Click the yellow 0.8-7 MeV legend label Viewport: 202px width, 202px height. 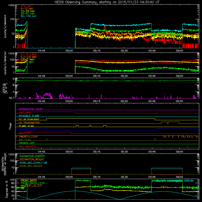pyautogui.click(x=28, y=59)
